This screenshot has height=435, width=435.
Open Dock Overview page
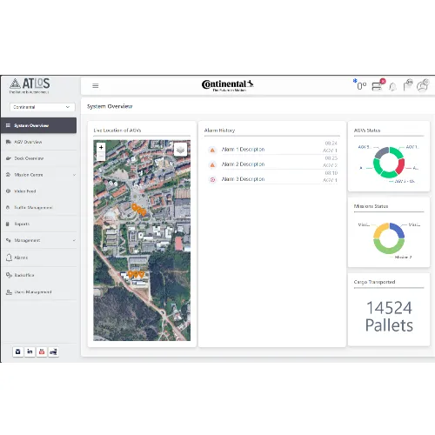click(29, 158)
